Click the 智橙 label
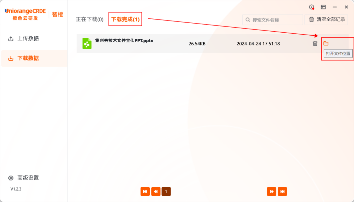The width and height of the screenshot is (354, 202). coord(57,14)
